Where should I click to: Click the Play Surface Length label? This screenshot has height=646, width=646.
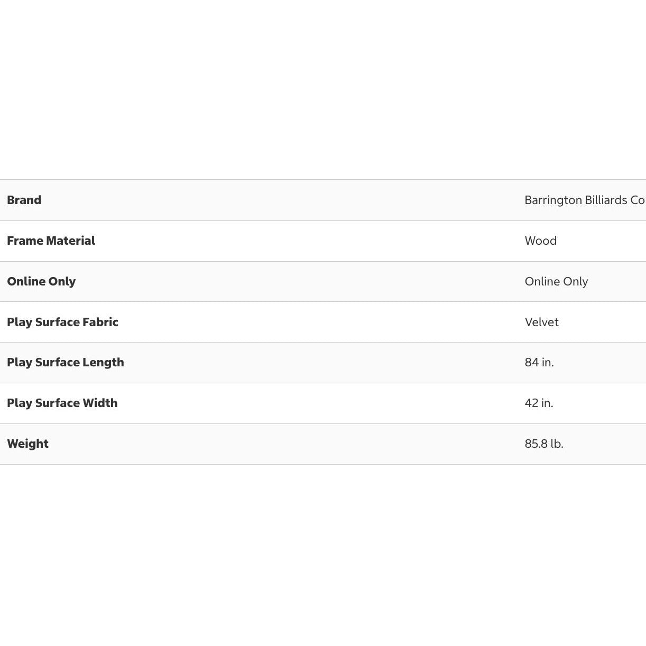(66, 363)
